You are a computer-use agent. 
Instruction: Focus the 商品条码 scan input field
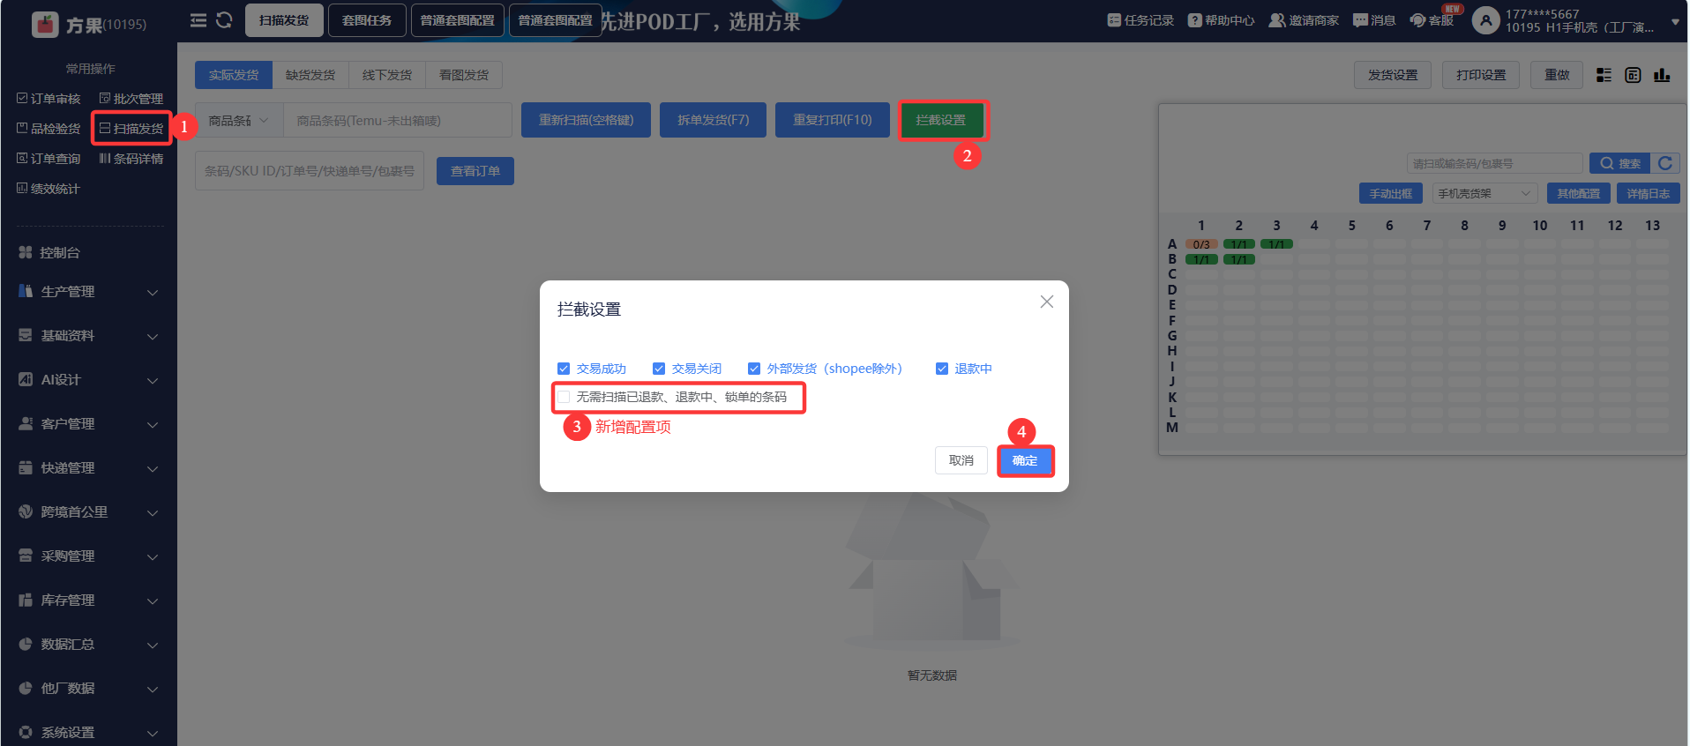(398, 120)
